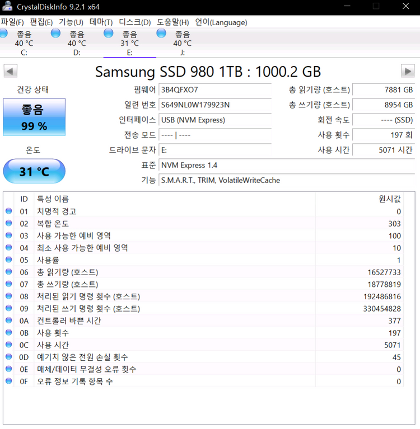
Task: Click the firmware field 3B4QFXO7
Action: 215,89
